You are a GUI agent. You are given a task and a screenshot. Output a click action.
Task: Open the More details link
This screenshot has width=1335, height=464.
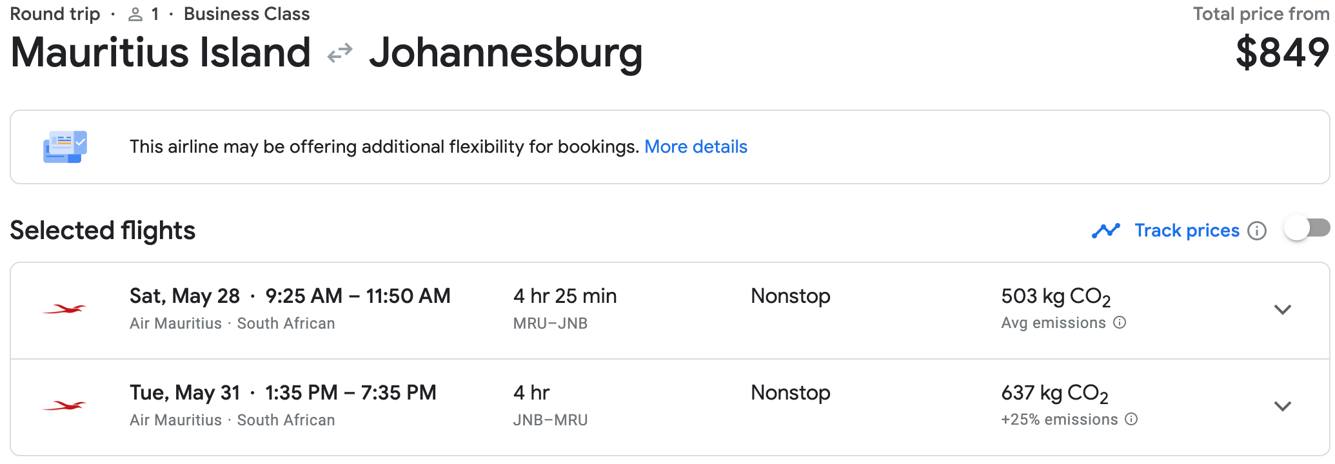coord(696,146)
